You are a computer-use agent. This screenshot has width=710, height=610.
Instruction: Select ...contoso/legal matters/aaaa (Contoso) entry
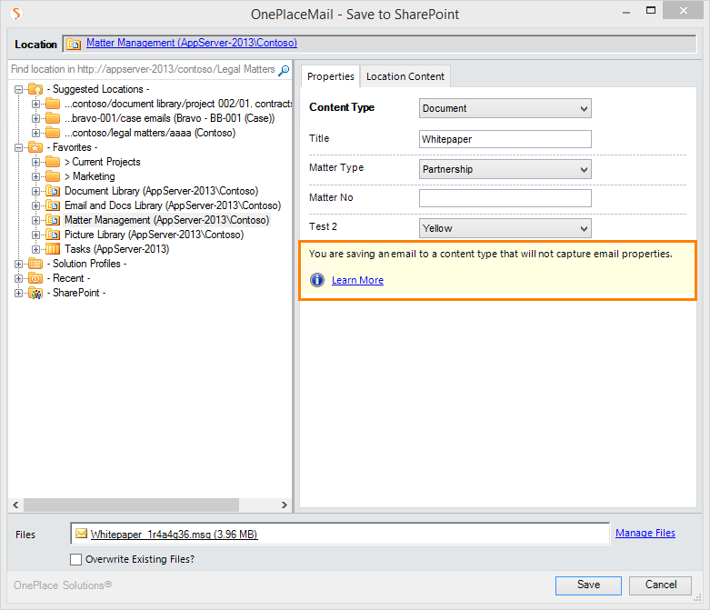pyautogui.click(x=150, y=133)
